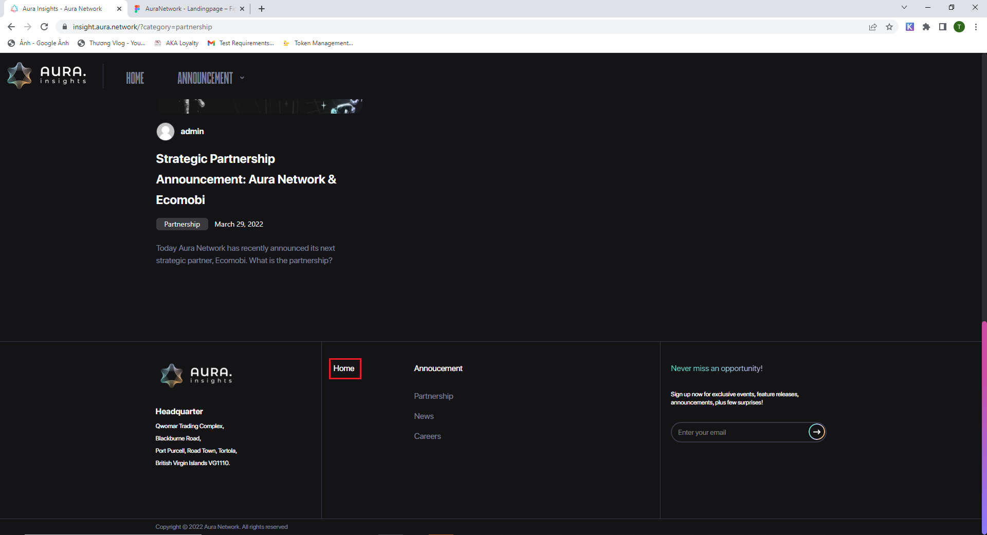Open the Token Management bookmark
The height and width of the screenshot is (535, 987).
pyautogui.click(x=318, y=43)
